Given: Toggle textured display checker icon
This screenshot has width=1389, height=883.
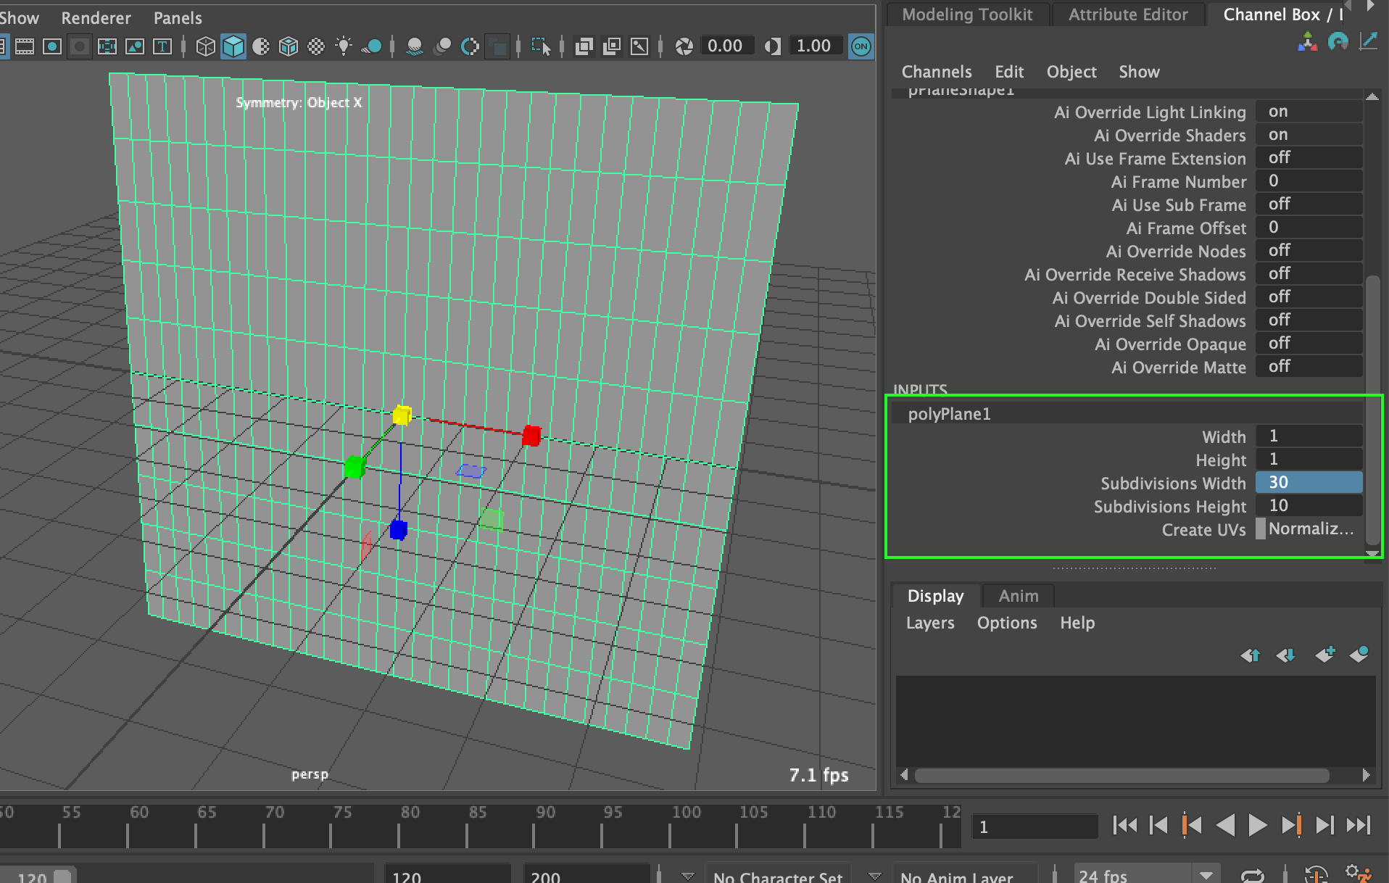Looking at the screenshot, I should click(316, 47).
